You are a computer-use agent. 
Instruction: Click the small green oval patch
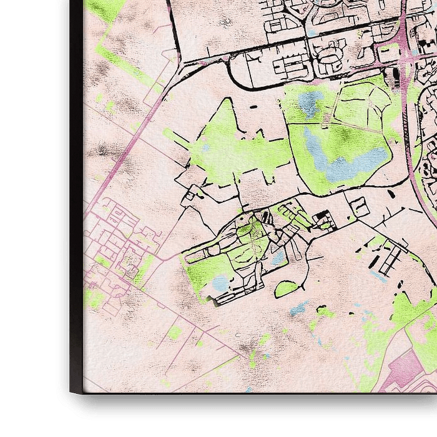tap(286, 288)
